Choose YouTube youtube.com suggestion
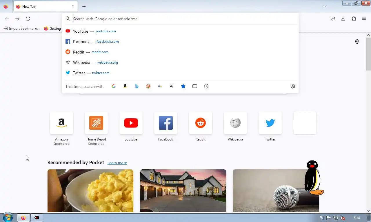The height and width of the screenshot is (222, 371). 180,31
